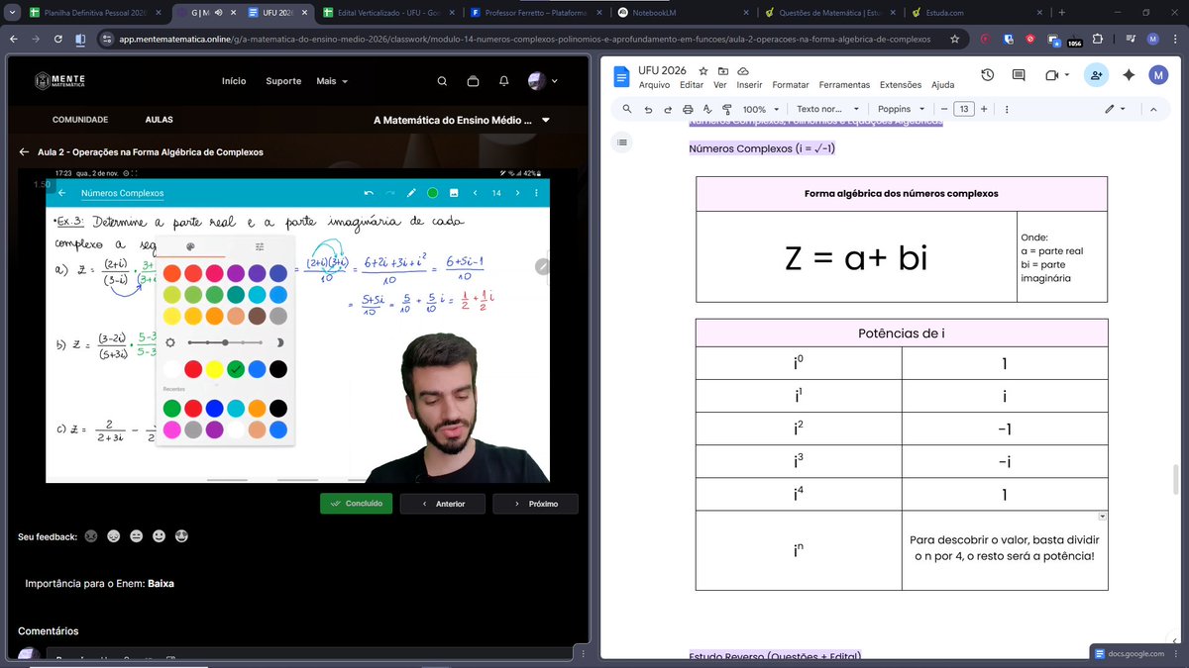The height and width of the screenshot is (668, 1189).
Task: Bookmark this page with the address bar star
Action: point(954,39)
